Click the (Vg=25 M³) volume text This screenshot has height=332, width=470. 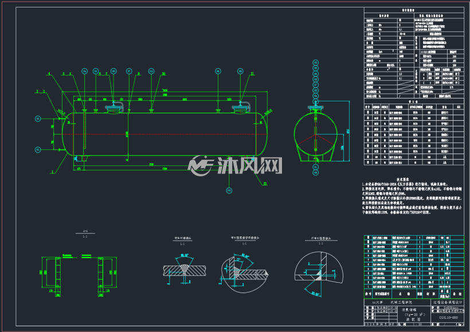pos(415,315)
